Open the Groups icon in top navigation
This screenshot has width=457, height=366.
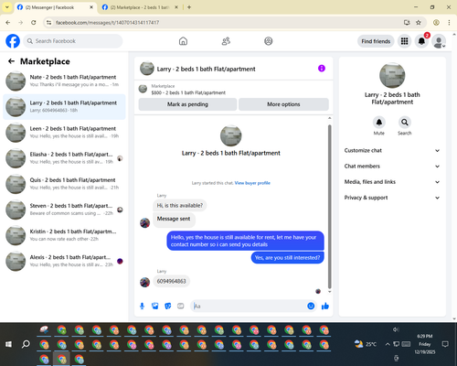pyautogui.click(x=269, y=41)
